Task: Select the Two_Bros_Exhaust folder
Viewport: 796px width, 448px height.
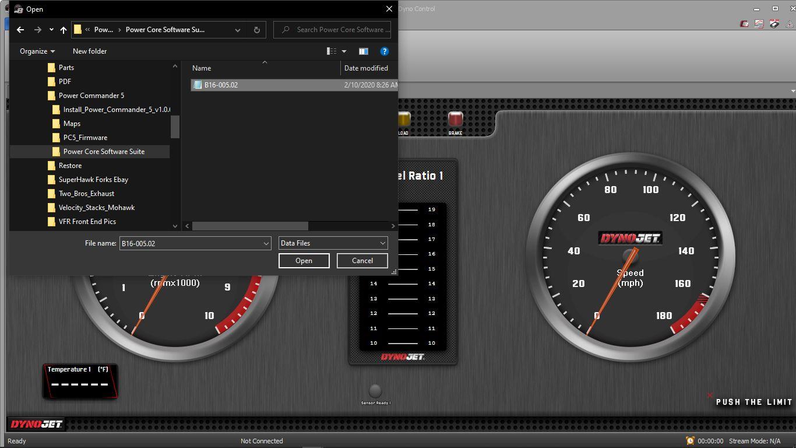Action: [86, 194]
